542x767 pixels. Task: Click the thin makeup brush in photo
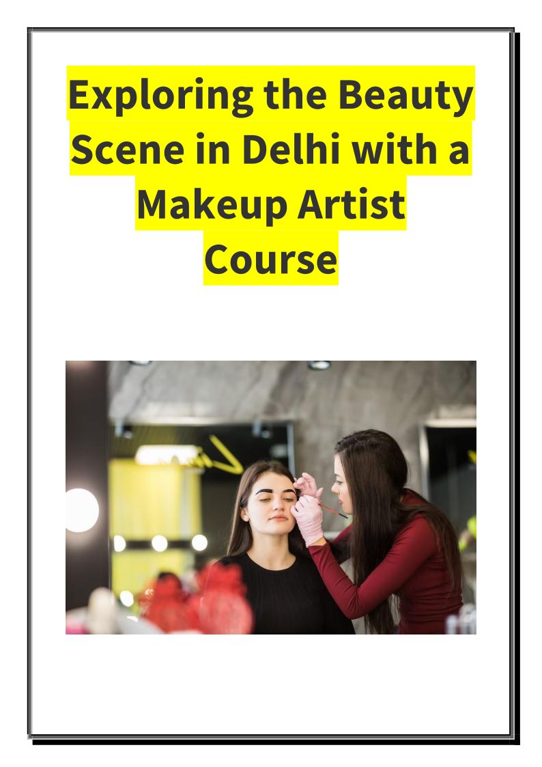[x=334, y=510]
